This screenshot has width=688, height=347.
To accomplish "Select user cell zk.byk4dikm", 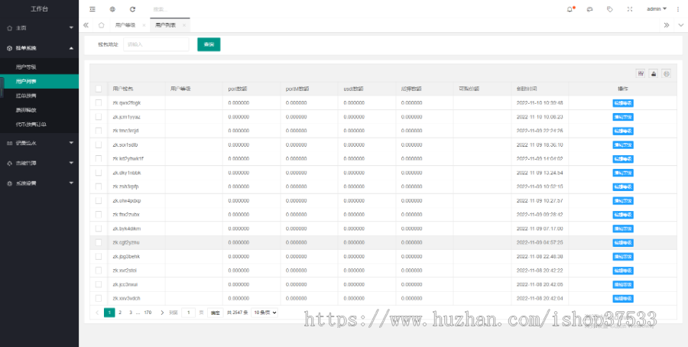I will click(126, 229).
